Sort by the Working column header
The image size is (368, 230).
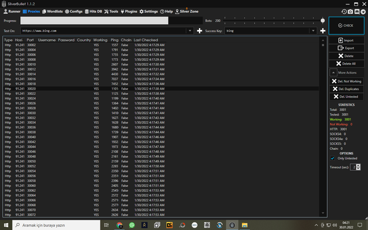click(100, 40)
